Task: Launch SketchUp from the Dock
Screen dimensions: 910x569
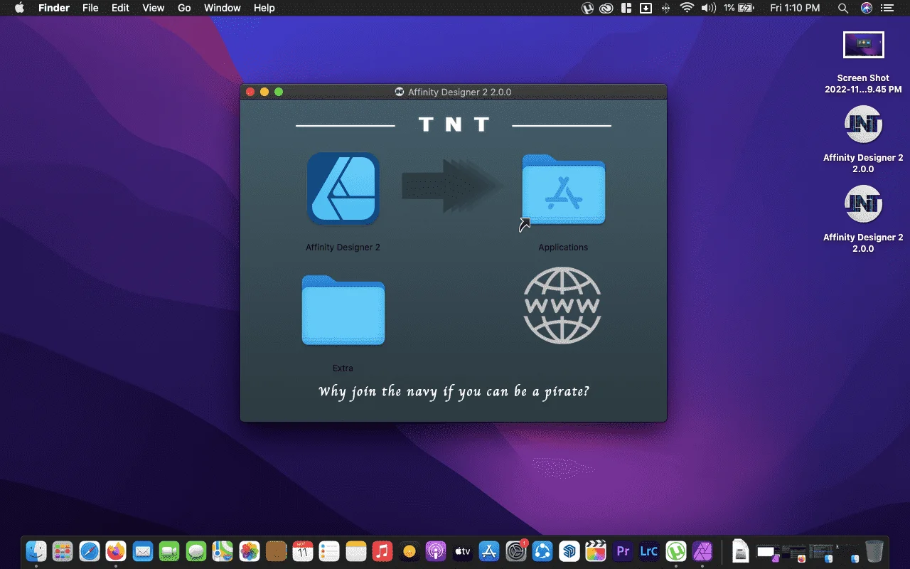Action: pyautogui.click(x=569, y=551)
